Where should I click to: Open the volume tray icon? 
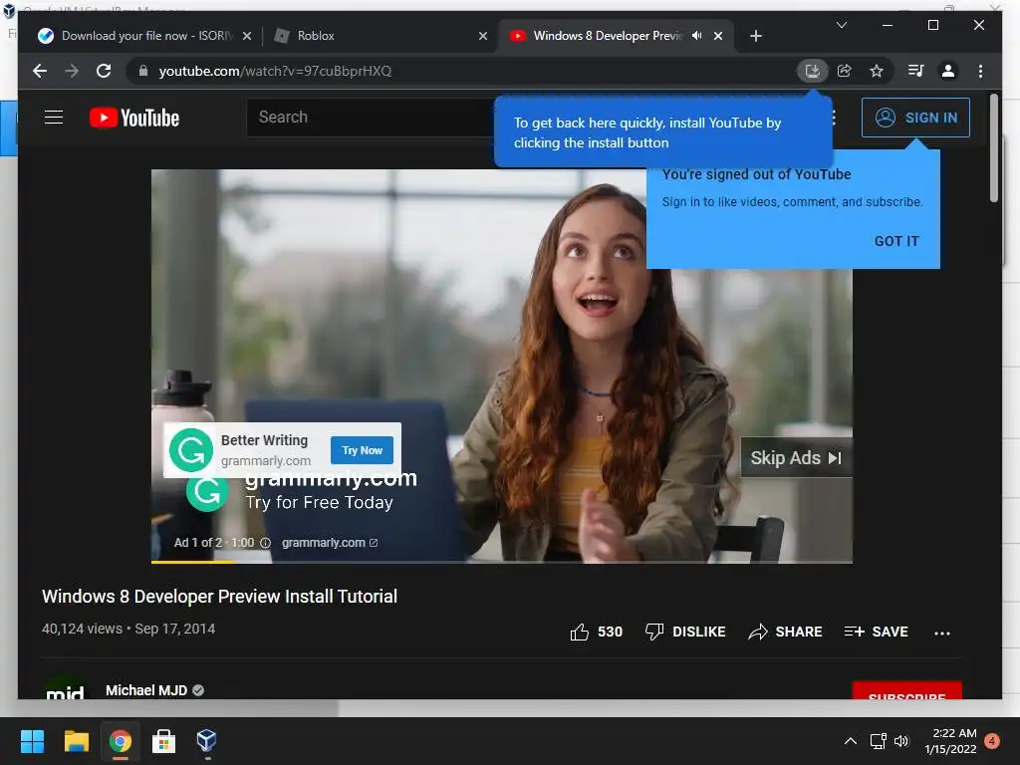coord(900,741)
